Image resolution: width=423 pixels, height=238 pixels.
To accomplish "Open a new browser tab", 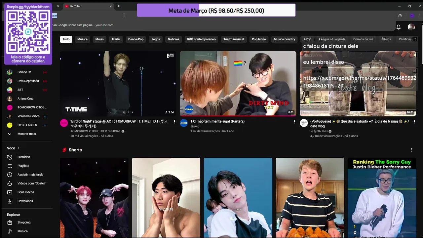I will pos(118,6).
